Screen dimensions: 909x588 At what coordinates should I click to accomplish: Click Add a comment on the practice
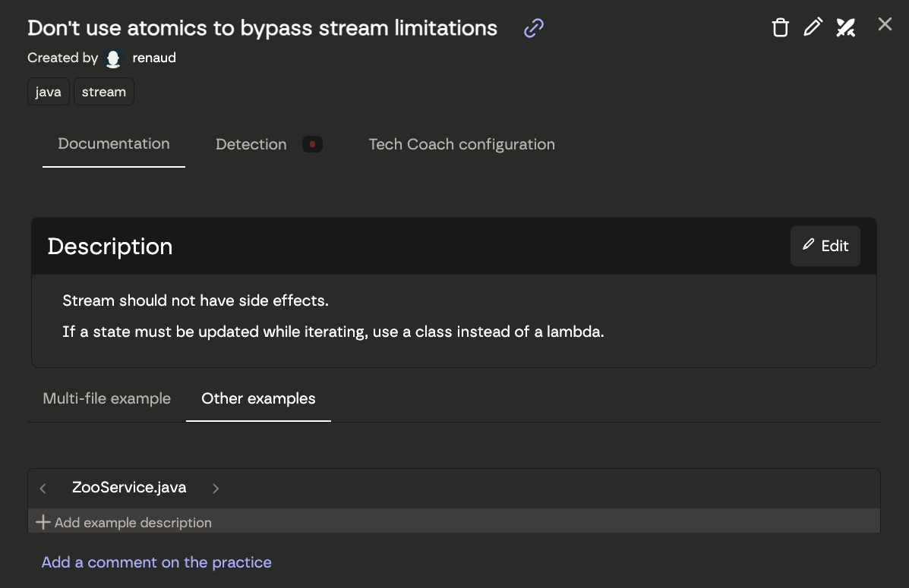tap(156, 562)
